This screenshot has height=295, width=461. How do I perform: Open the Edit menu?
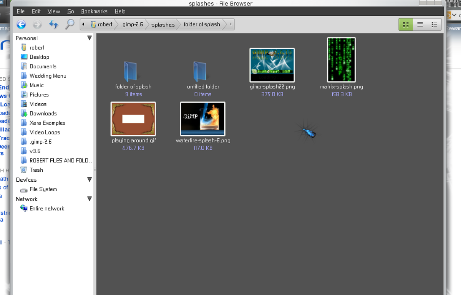pyautogui.click(x=36, y=12)
